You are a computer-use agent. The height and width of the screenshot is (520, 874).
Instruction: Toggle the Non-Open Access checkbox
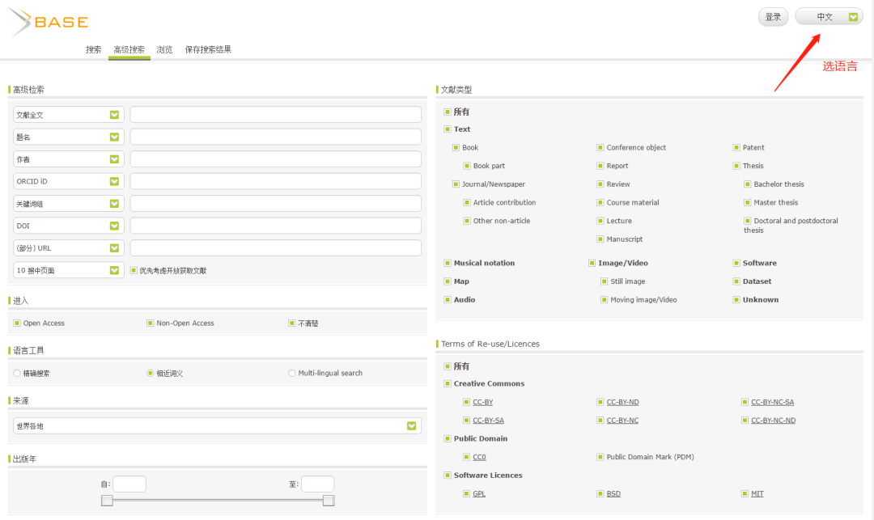coord(150,323)
